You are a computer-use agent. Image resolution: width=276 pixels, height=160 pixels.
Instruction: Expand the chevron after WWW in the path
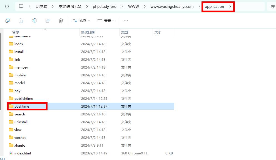tap(145, 6)
